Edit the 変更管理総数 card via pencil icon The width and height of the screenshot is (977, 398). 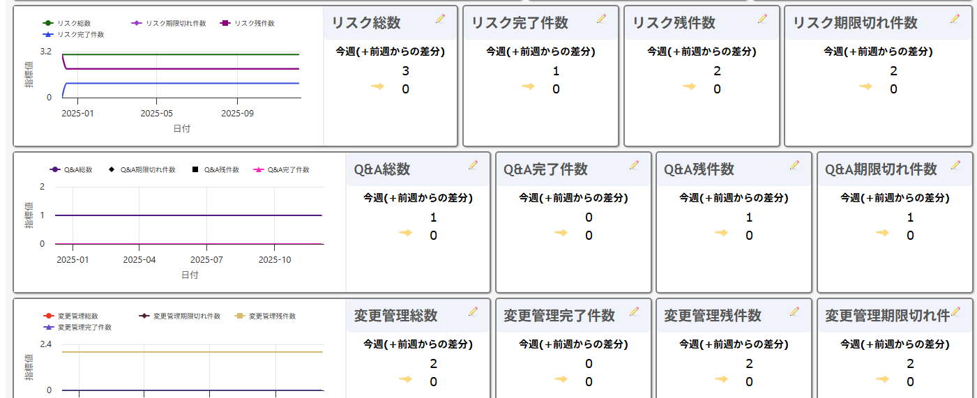(473, 312)
